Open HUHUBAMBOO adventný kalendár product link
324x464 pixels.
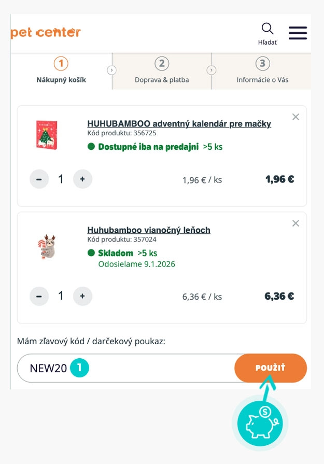179,124
